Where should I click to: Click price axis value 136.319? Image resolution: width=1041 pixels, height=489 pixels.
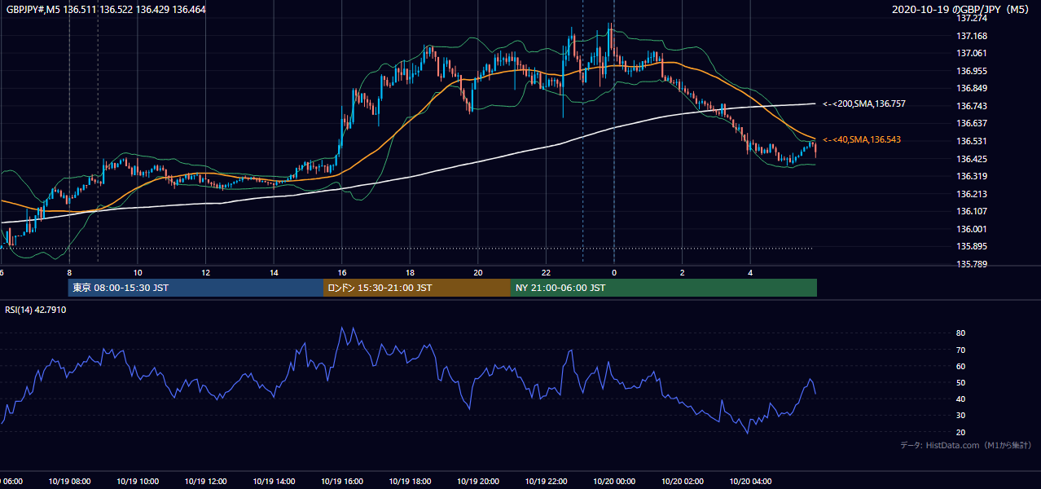pyautogui.click(x=972, y=177)
